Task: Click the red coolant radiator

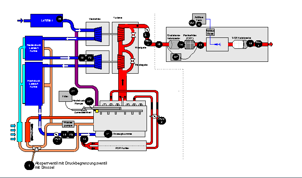Action: (x=27, y=132)
